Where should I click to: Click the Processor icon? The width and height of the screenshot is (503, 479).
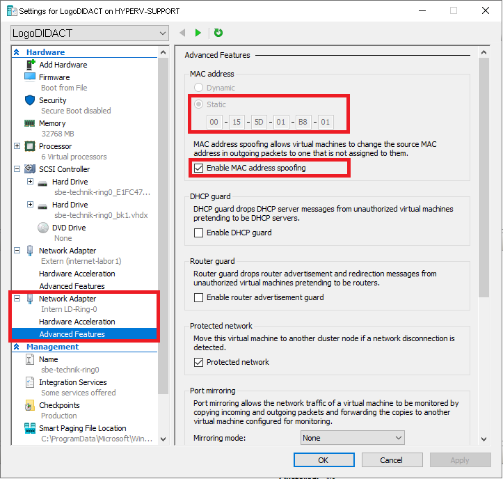pyautogui.click(x=30, y=146)
